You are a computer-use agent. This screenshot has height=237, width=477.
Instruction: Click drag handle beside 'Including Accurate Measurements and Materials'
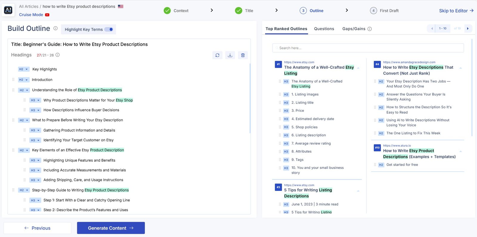24,170
